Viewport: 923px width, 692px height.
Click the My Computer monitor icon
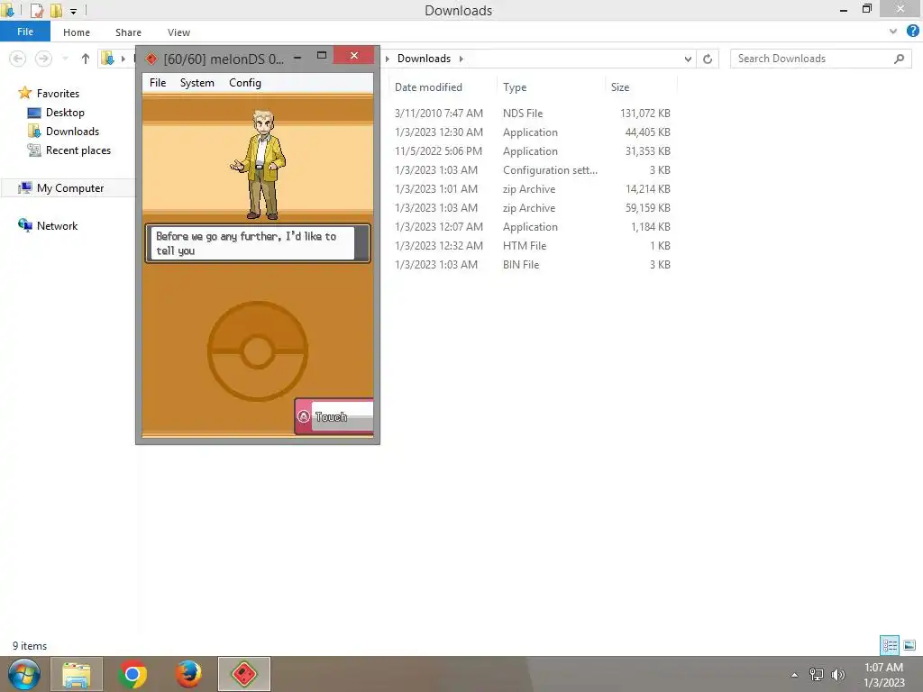click(x=24, y=187)
